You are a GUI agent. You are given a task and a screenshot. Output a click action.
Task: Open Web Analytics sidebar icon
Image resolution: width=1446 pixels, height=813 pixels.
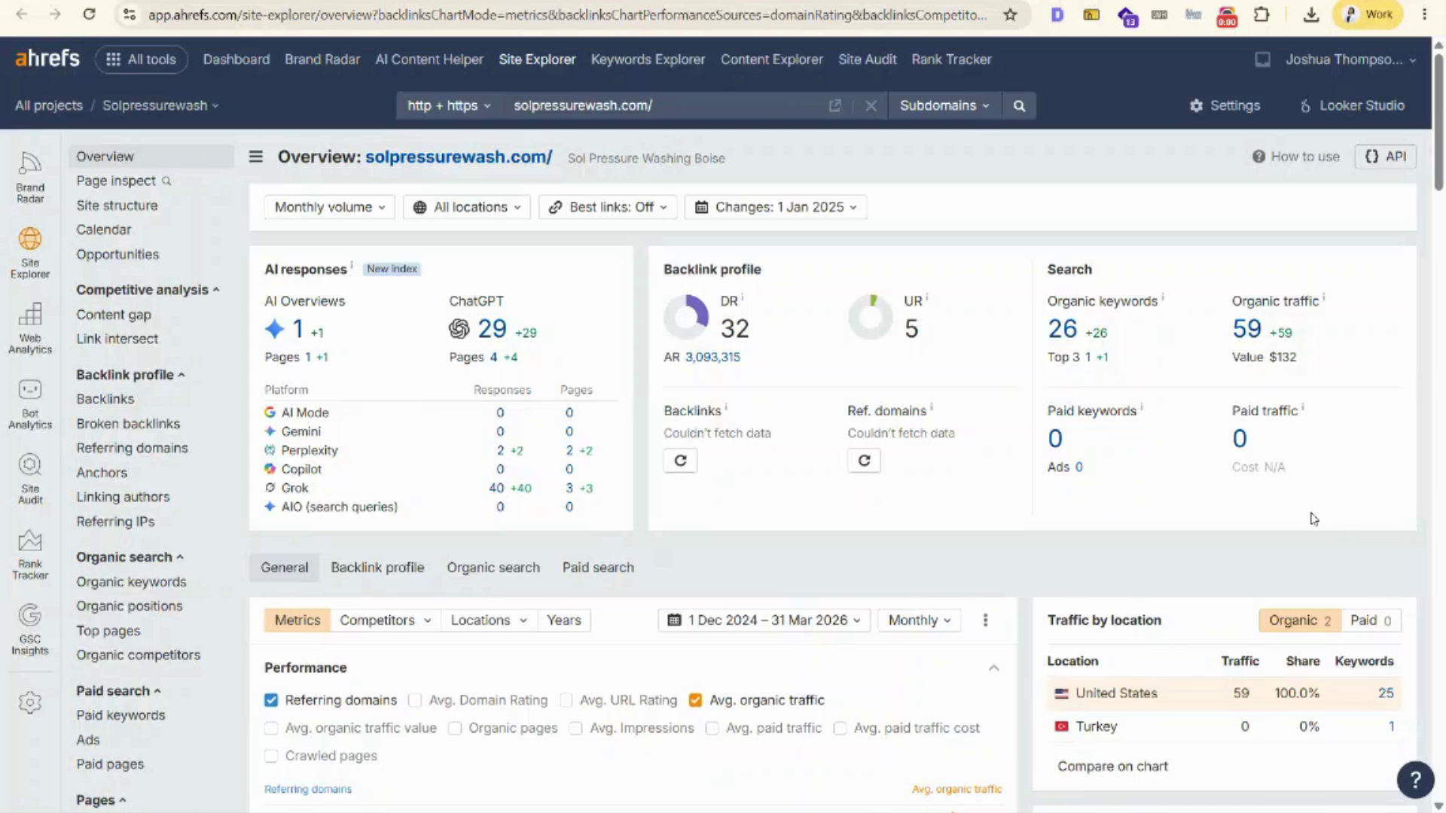(x=30, y=327)
